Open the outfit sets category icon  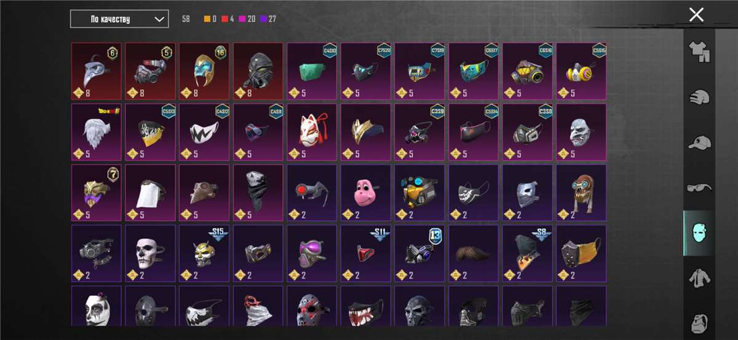coord(699,52)
